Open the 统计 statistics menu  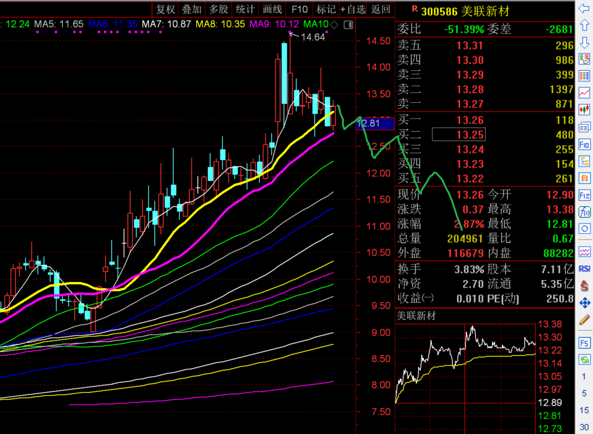[x=245, y=9]
